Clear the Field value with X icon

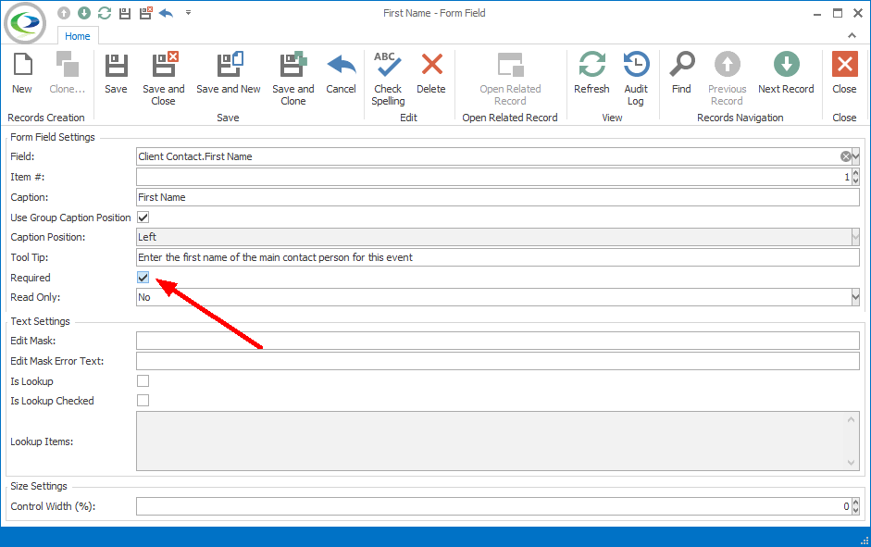845,156
